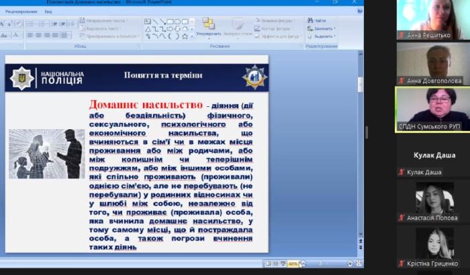Open the Рисование dialog launcher
The height and width of the screenshot is (275, 470).
pyautogui.click(x=301, y=46)
